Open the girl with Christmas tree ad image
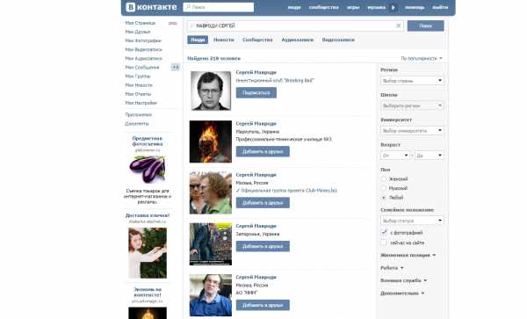 pyautogui.click(x=148, y=253)
